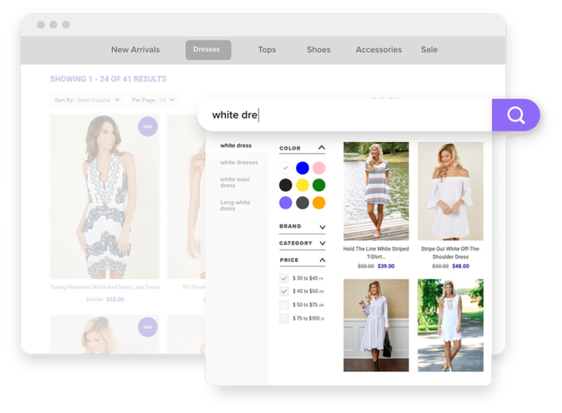Open the White And Navy Lace Dress image
562x413 pixels.
pyautogui.click(x=105, y=197)
